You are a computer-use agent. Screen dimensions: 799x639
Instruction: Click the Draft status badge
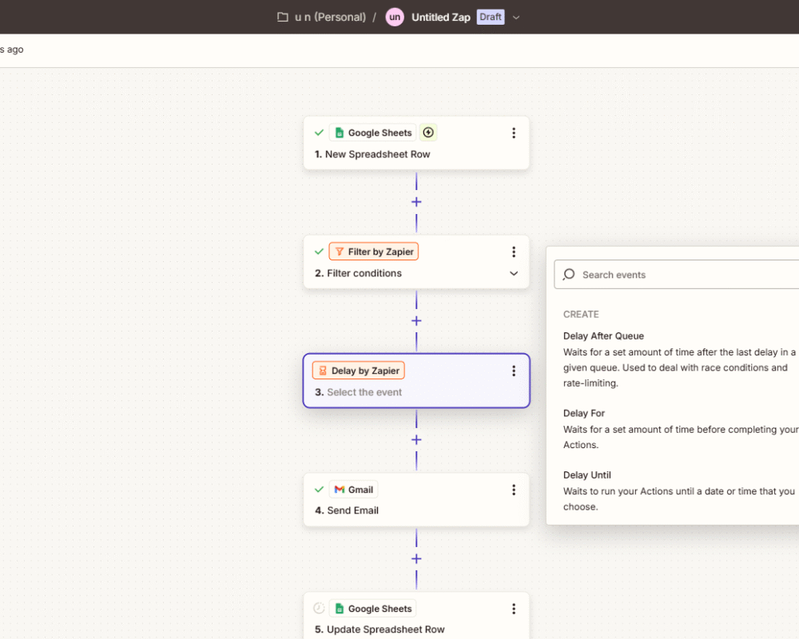click(x=491, y=17)
